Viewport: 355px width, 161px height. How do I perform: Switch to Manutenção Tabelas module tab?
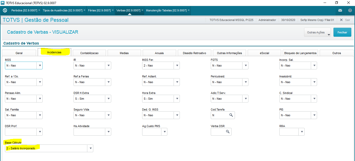point(166,10)
